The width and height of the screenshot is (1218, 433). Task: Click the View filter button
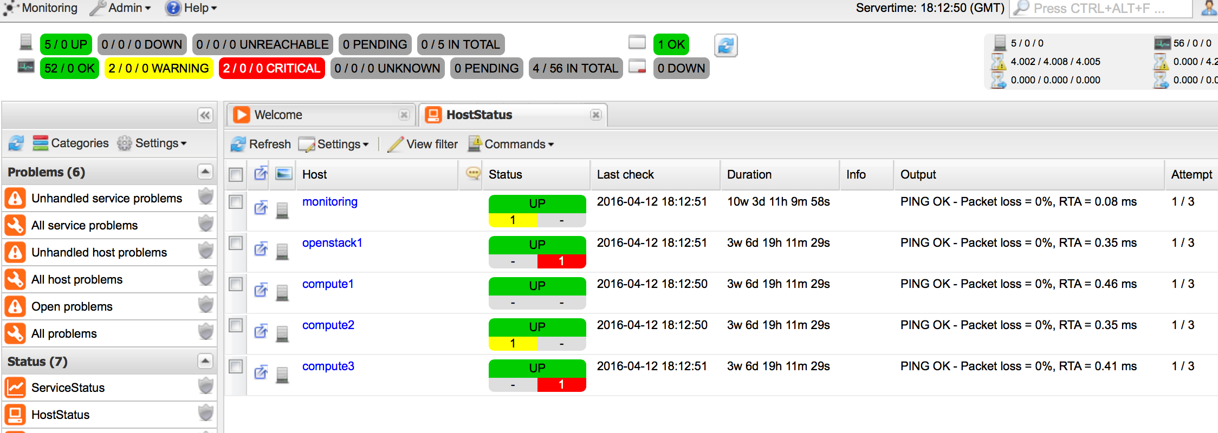click(x=423, y=145)
